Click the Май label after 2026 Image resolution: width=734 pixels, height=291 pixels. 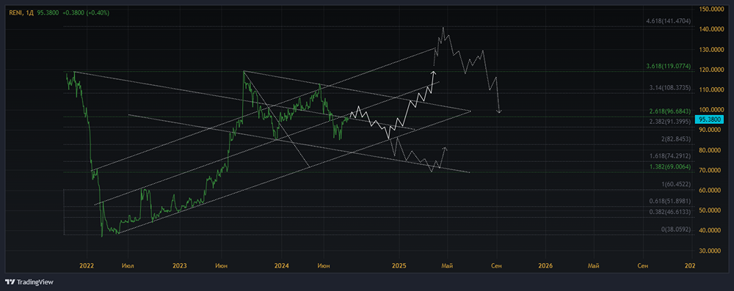594,266
